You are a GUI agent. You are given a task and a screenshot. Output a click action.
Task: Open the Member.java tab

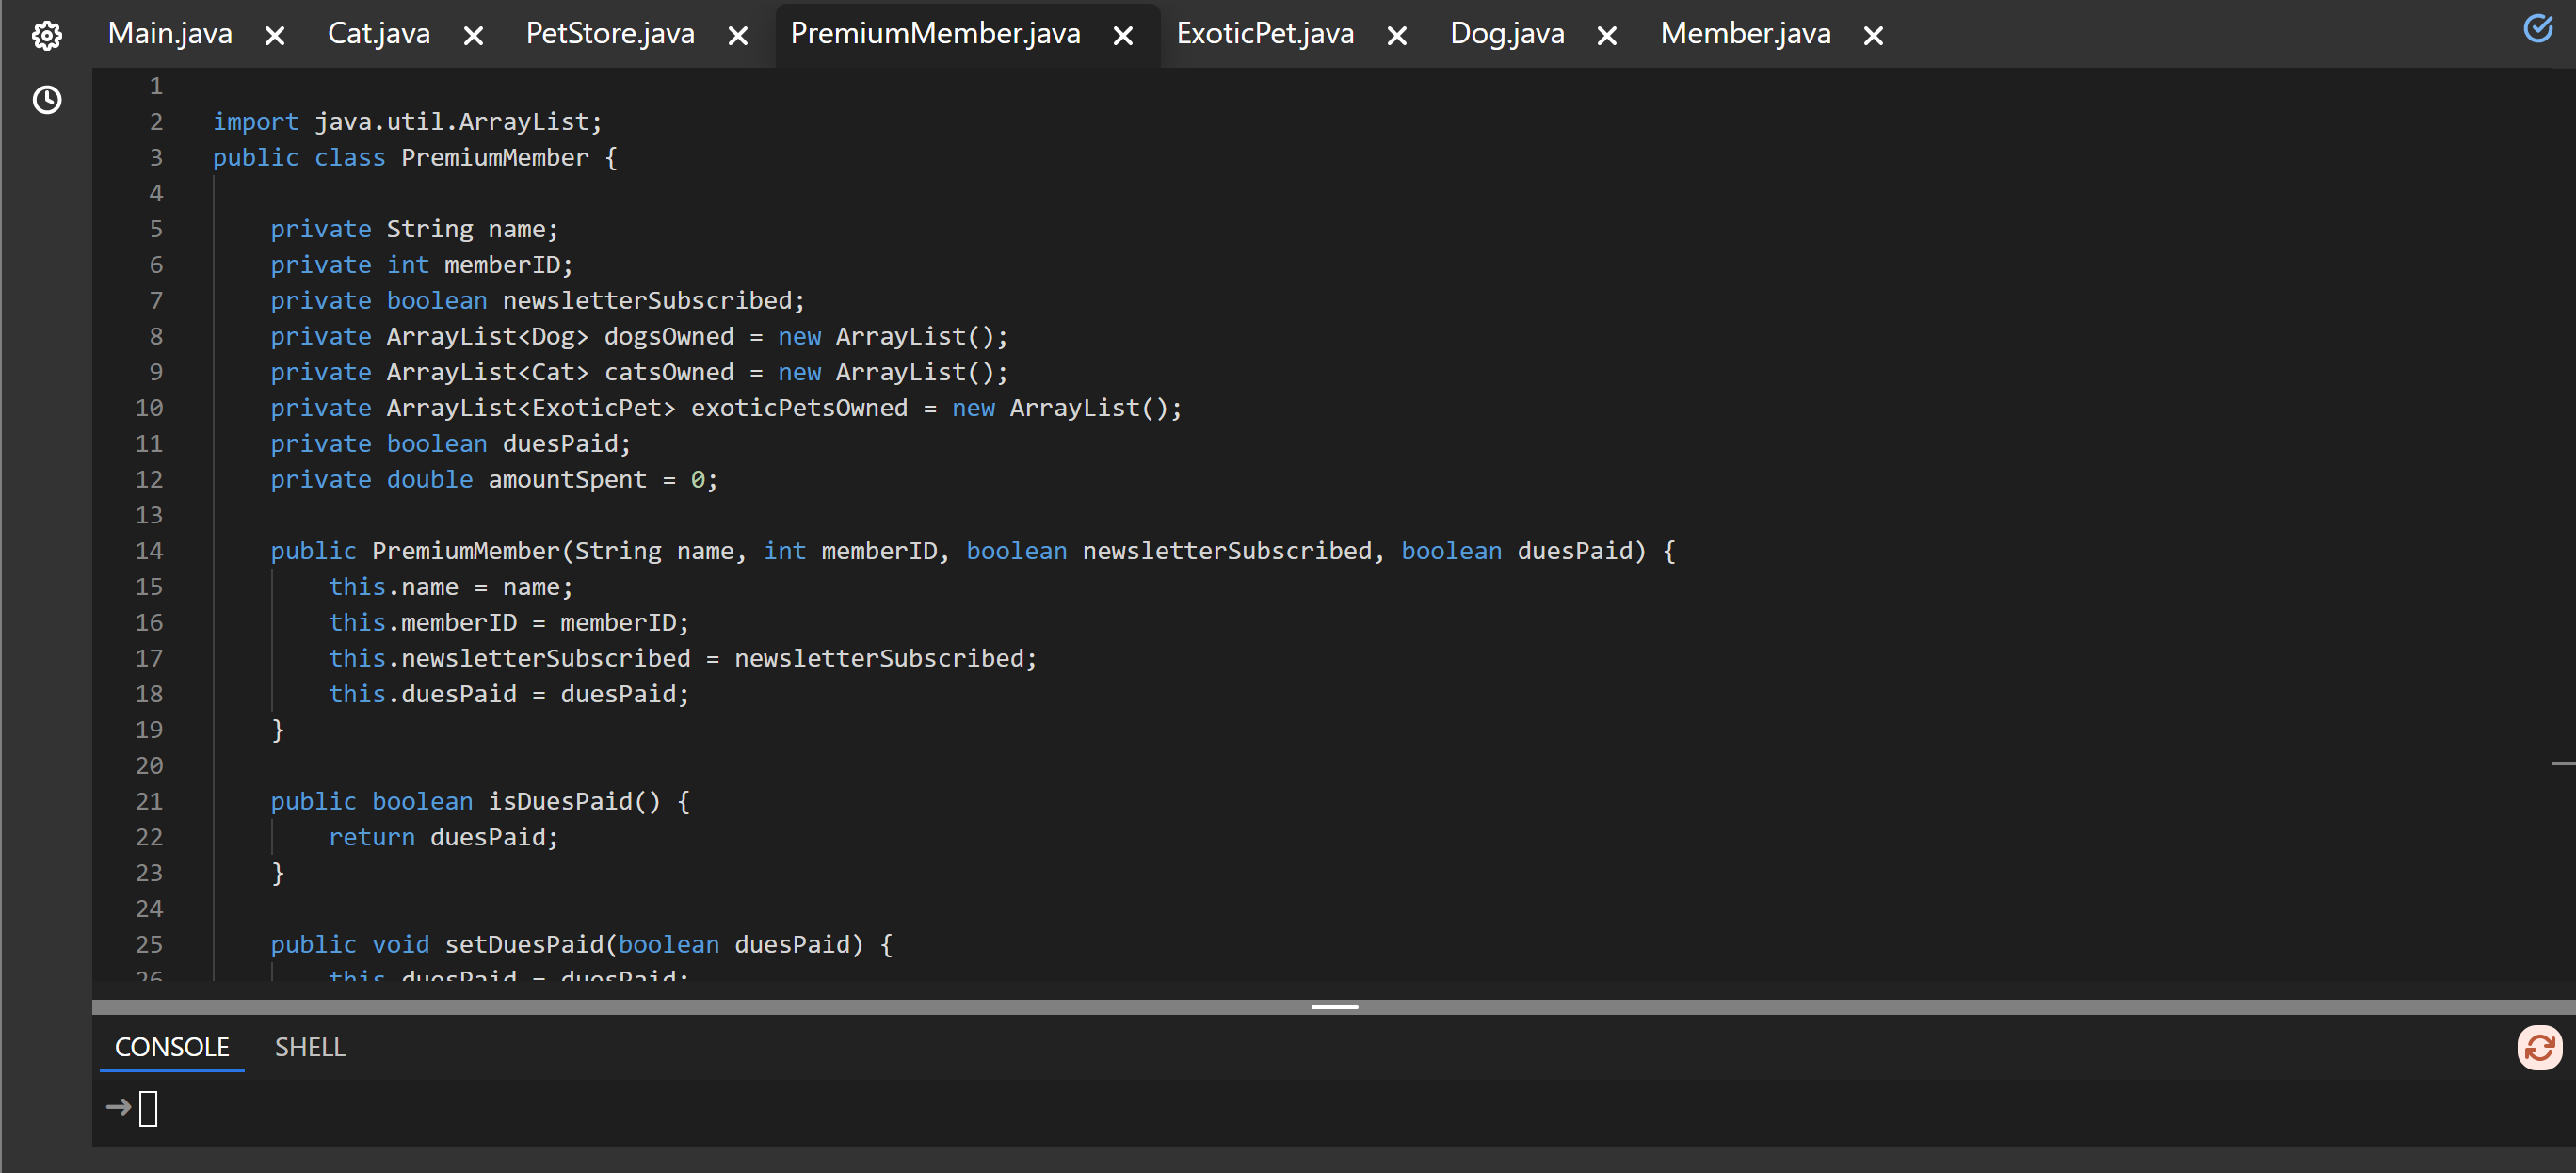click(x=1745, y=34)
